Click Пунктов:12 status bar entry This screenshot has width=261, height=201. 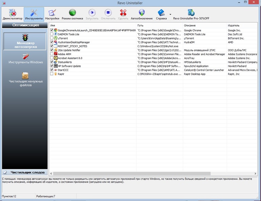click(x=9, y=196)
